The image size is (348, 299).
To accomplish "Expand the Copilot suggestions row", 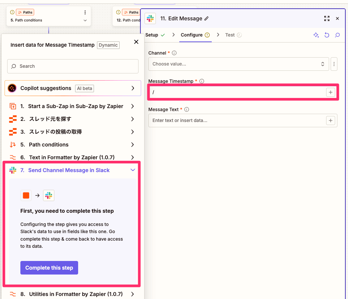I will pyautogui.click(x=132, y=88).
